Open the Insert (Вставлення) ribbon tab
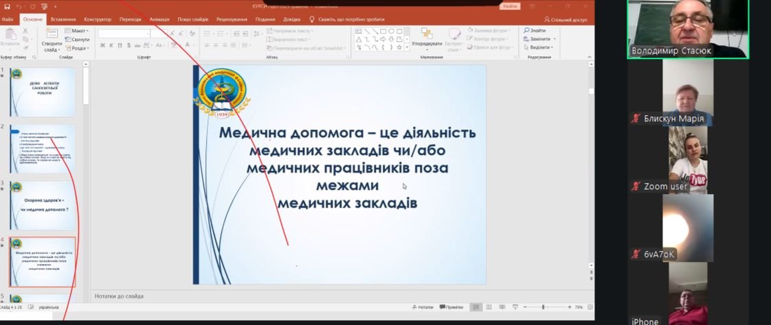771x325 pixels. click(63, 19)
